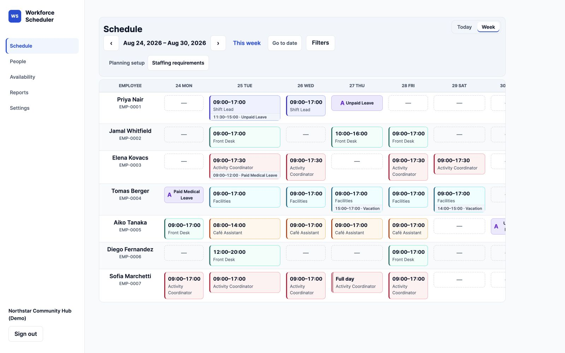Switch to Today view toggle
Image resolution: width=565 pixels, height=353 pixels.
tap(464, 27)
